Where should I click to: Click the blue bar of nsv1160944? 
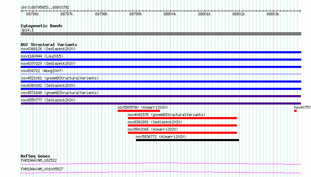161,60
